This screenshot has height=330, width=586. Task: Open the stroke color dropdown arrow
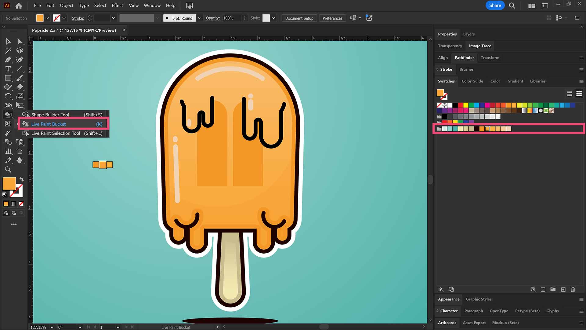click(64, 18)
